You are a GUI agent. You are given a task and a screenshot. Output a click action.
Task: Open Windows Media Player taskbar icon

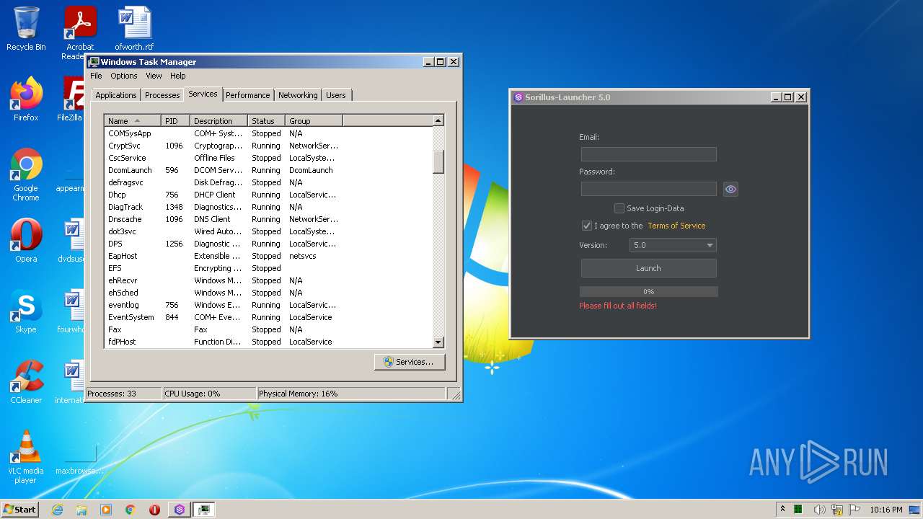tap(106, 510)
